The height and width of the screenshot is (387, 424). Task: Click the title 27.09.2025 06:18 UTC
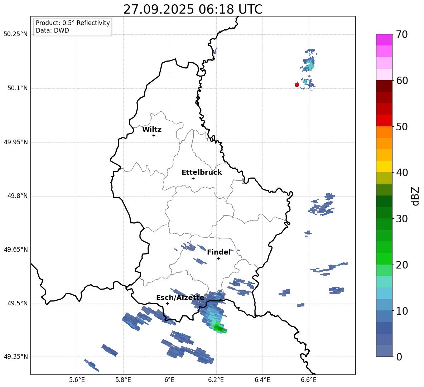[x=193, y=10]
